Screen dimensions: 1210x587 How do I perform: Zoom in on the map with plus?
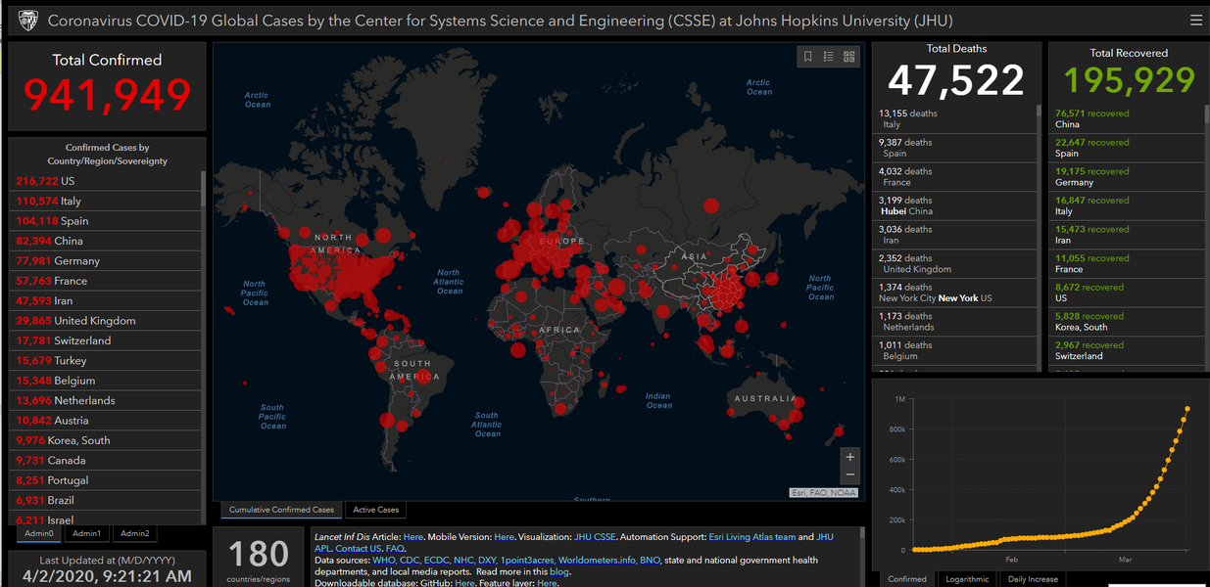(849, 457)
